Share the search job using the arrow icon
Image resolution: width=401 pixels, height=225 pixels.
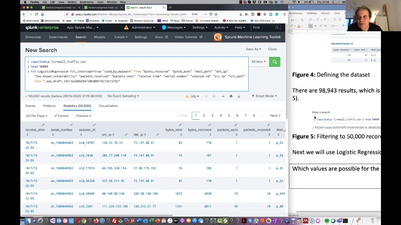tap(223, 96)
